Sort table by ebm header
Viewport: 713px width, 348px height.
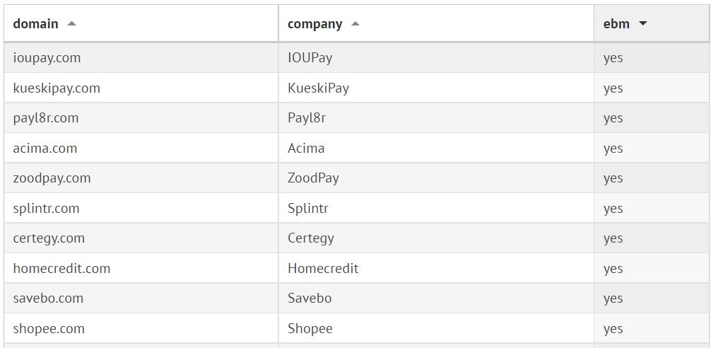pos(616,24)
